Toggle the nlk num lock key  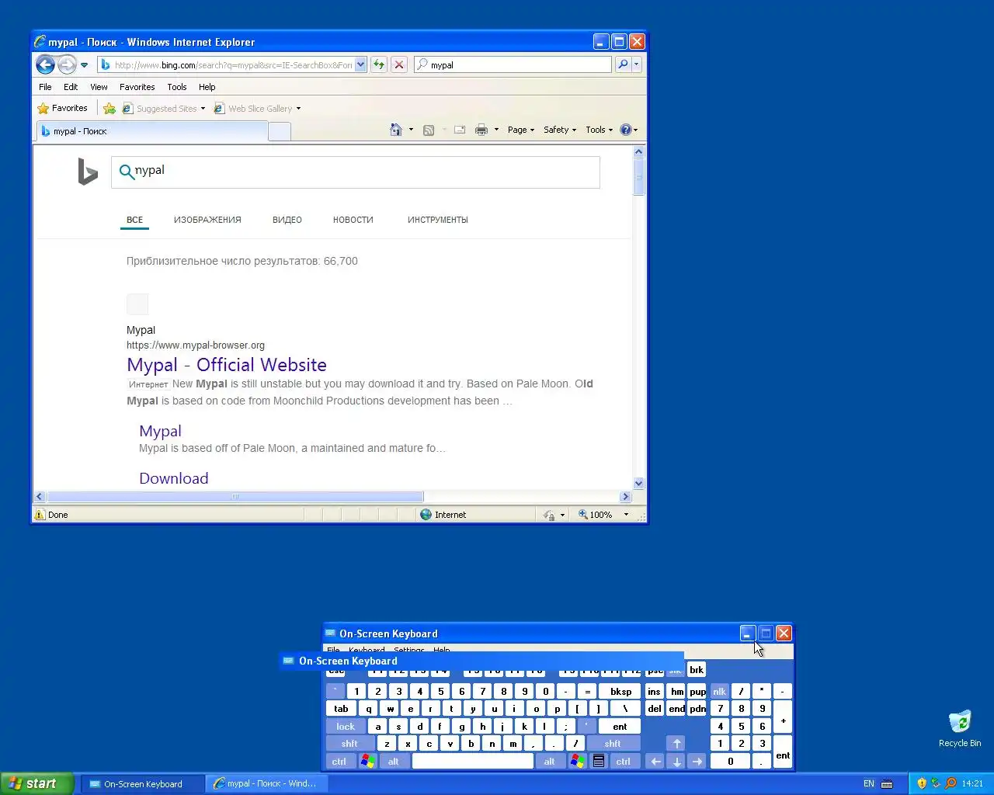720,691
